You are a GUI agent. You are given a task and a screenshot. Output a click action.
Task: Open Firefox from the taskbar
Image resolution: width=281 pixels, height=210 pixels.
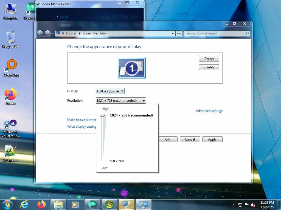click(41, 205)
